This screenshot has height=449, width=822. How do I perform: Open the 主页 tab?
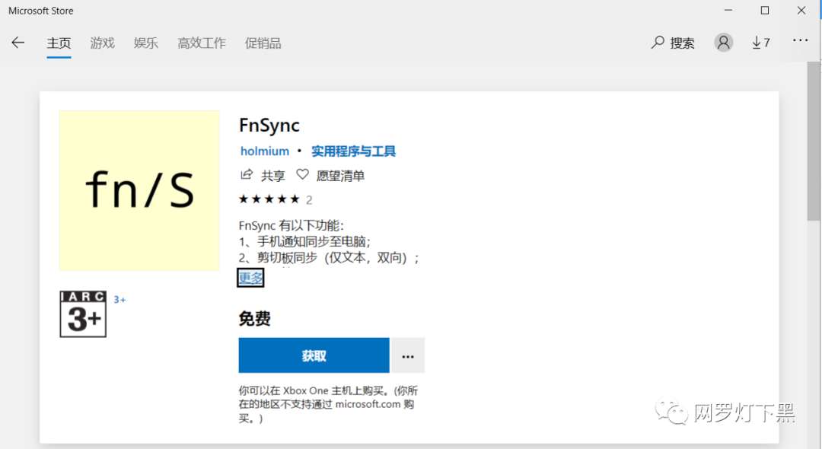click(59, 43)
